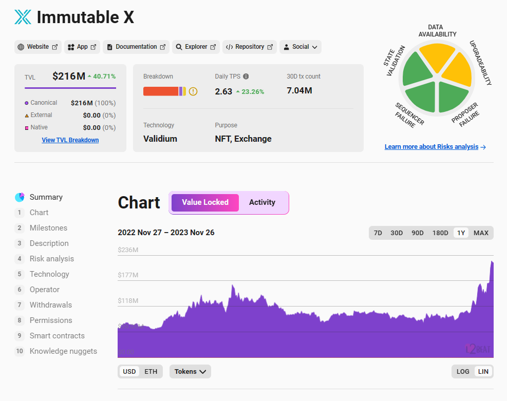Jump to Operator section

(x=37, y=290)
